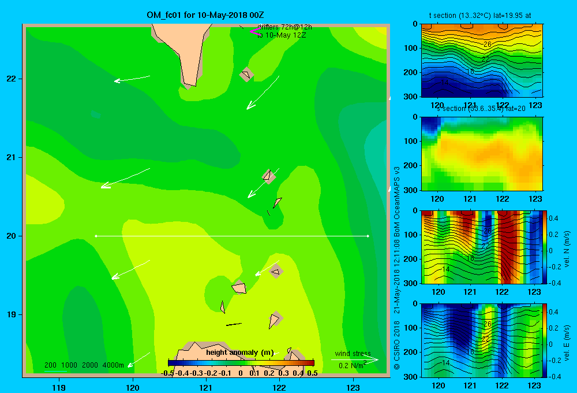This screenshot has width=577, height=393.
Task: Open the eastward velocity section plot
Action: click(482, 340)
